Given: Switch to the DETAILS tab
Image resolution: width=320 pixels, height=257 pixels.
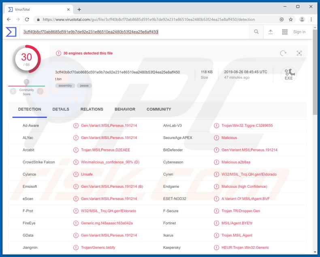Looking at the screenshot, I should (61, 109).
